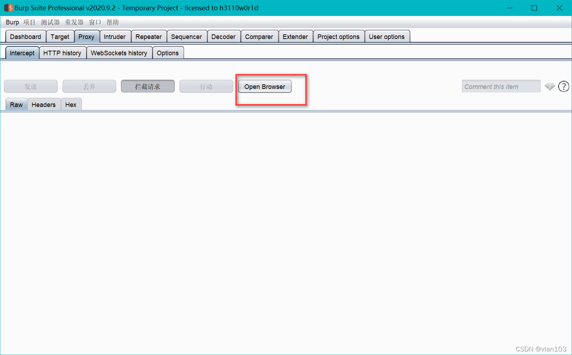Maximize the Burp Suite window
The height and width of the screenshot is (355, 572).
click(534, 8)
